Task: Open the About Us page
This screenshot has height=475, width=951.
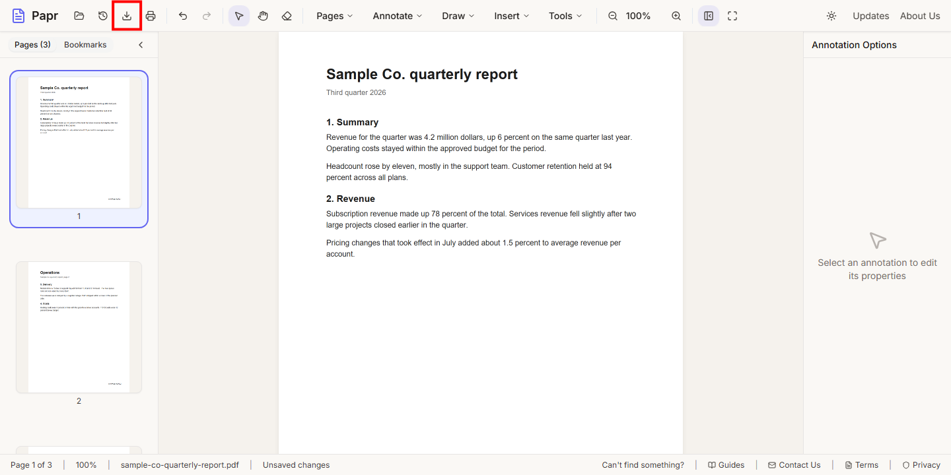Action: pyautogui.click(x=920, y=16)
